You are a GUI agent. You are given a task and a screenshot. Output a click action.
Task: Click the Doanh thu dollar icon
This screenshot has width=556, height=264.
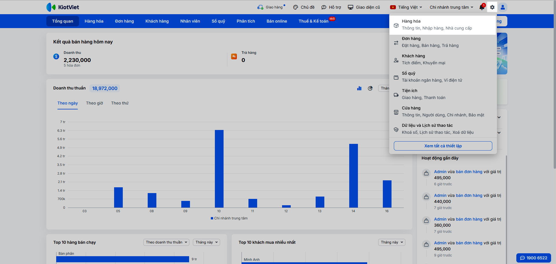click(x=56, y=56)
